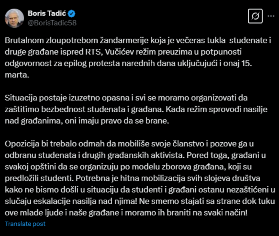Click the Boris Tadić display name
Screen dimensions: 279x236
[46, 12]
